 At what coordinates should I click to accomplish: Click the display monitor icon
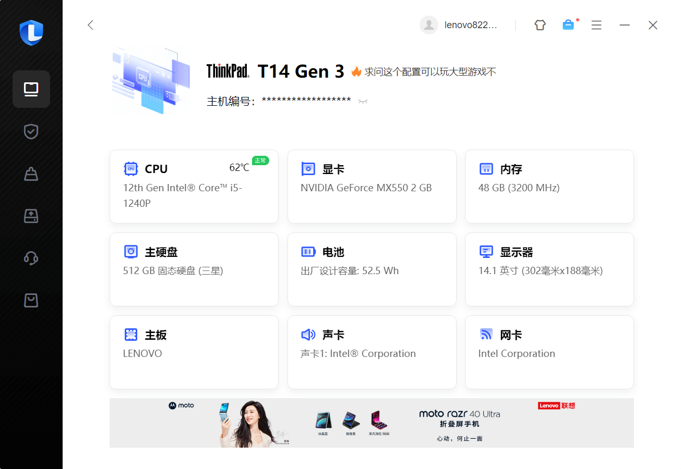pos(486,252)
